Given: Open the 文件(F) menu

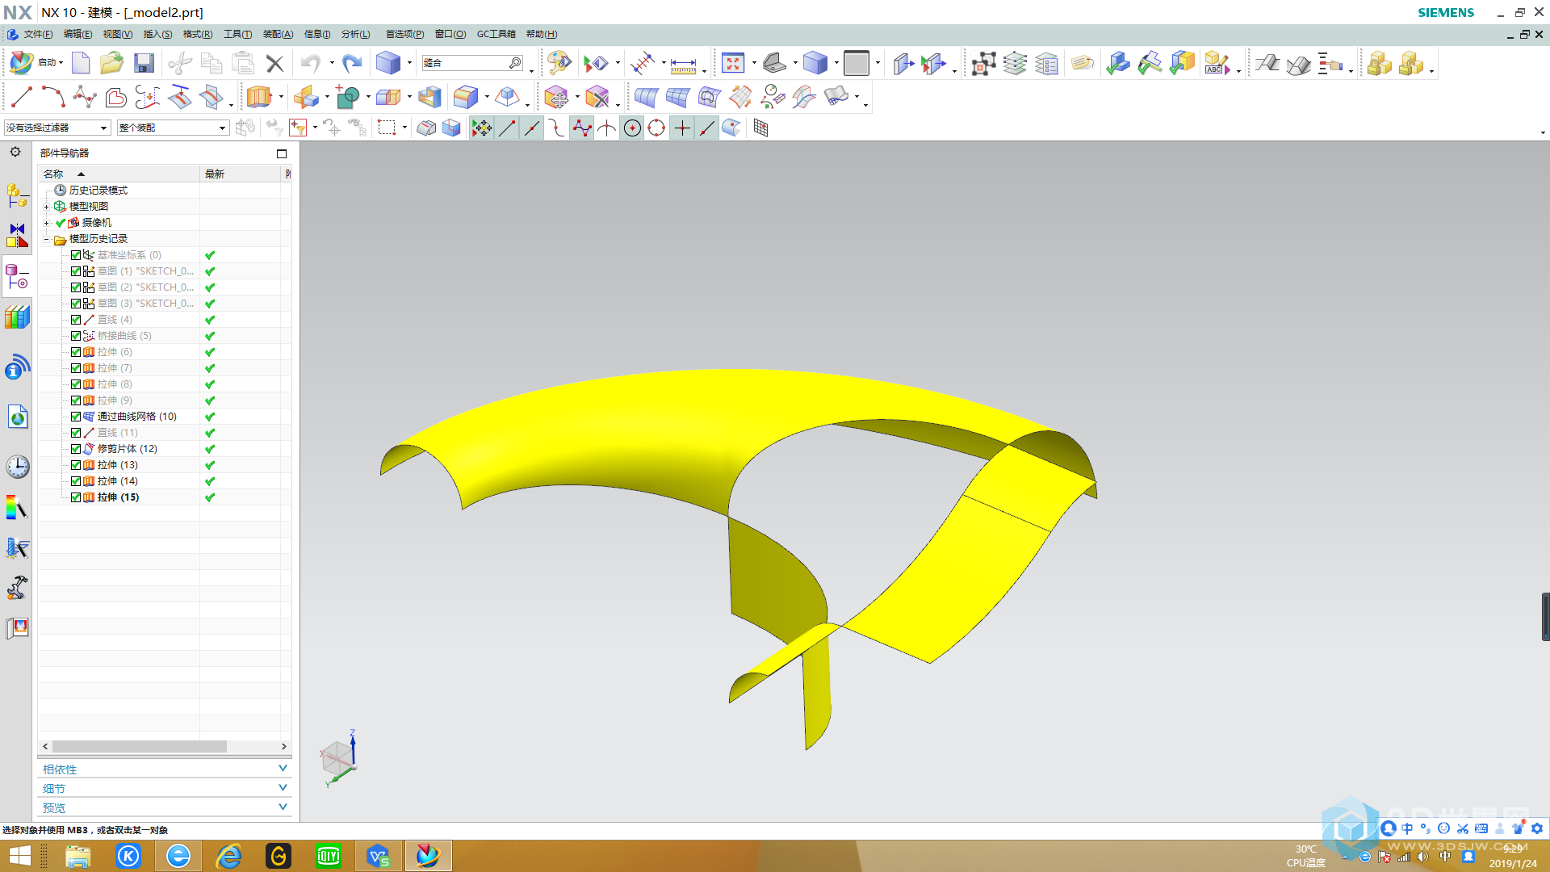Looking at the screenshot, I should tap(38, 34).
